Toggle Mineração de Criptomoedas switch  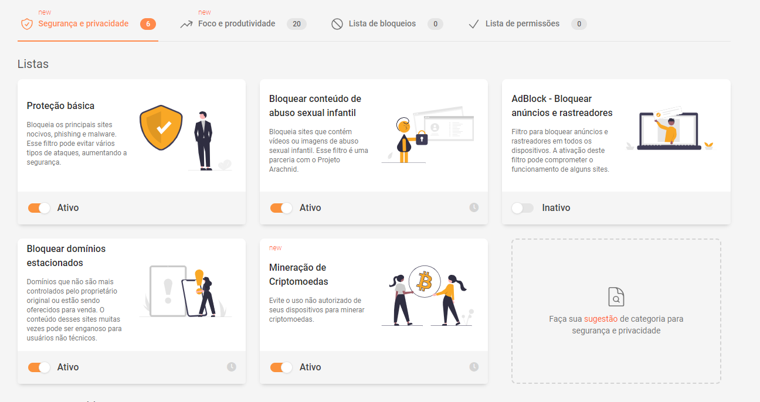(281, 367)
